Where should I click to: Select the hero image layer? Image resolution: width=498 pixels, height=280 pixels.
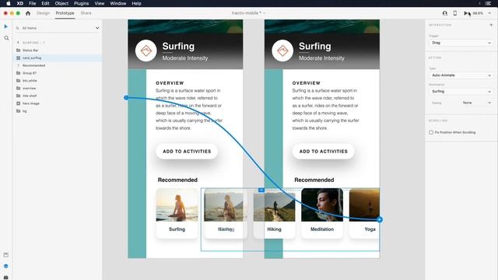coord(57,103)
